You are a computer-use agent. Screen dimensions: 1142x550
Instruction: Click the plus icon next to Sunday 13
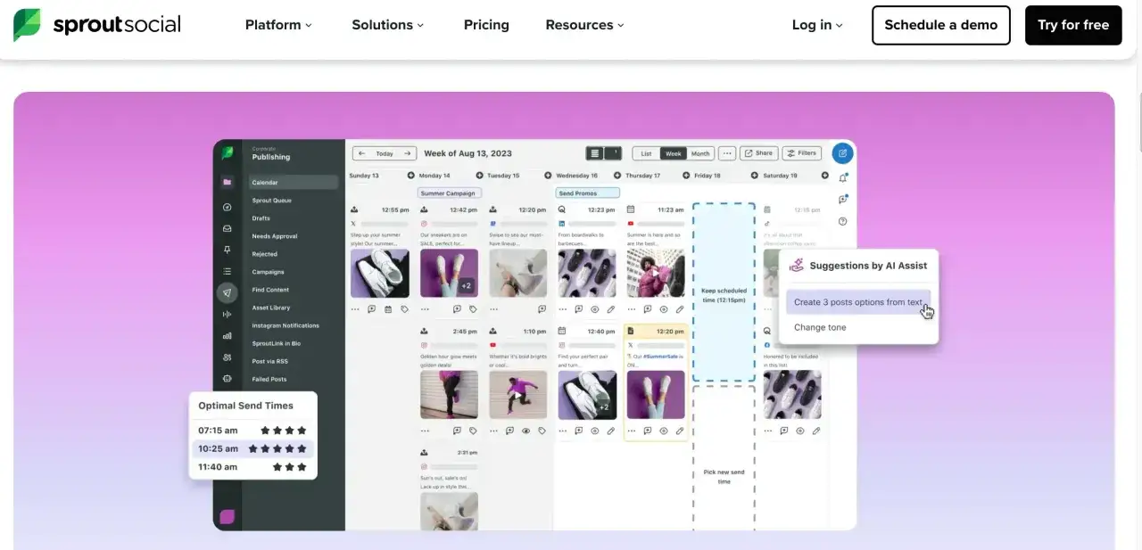pyautogui.click(x=411, y=176)
